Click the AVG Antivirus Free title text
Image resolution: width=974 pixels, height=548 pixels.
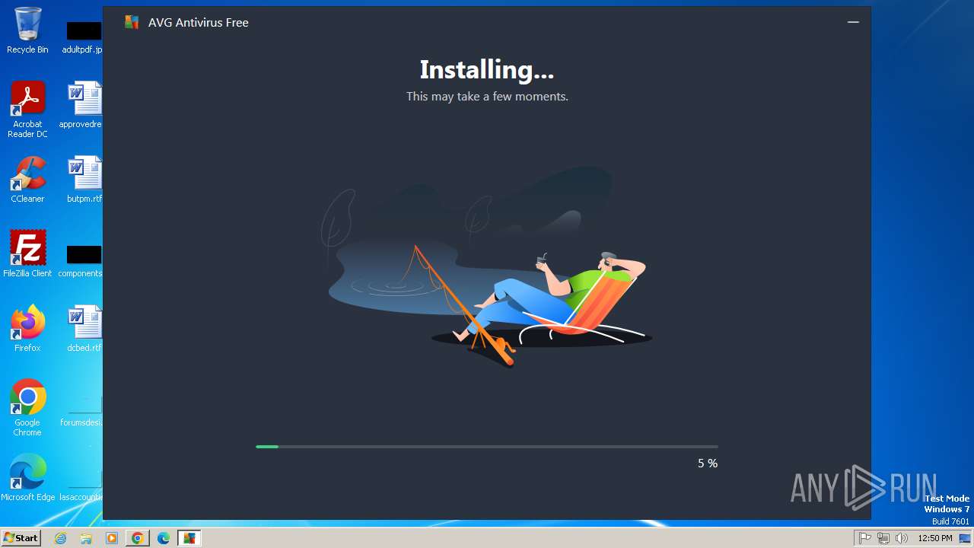click(199, 23)
